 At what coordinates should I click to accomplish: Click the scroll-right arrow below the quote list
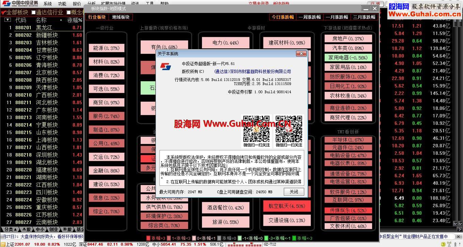[x=459, y=230]
